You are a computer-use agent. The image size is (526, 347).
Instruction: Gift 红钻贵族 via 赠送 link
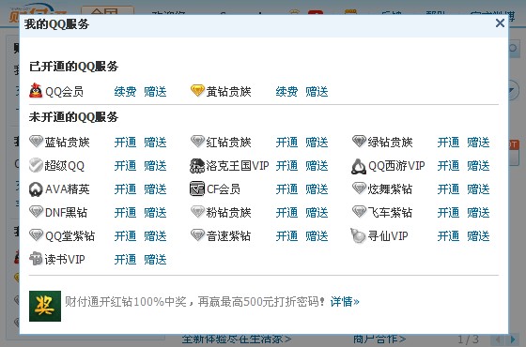click(317, 143)
